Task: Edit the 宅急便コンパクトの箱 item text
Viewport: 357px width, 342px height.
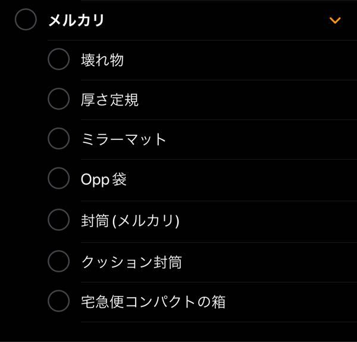Action: (154, 302)
